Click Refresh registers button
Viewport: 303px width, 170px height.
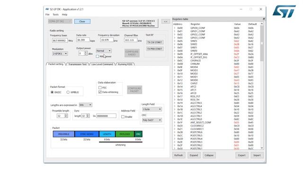(x=178, y=155)
